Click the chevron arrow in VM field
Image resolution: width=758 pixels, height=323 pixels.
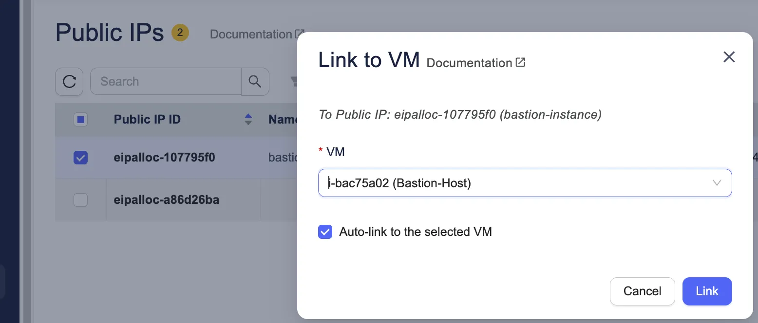click(717, 183)
